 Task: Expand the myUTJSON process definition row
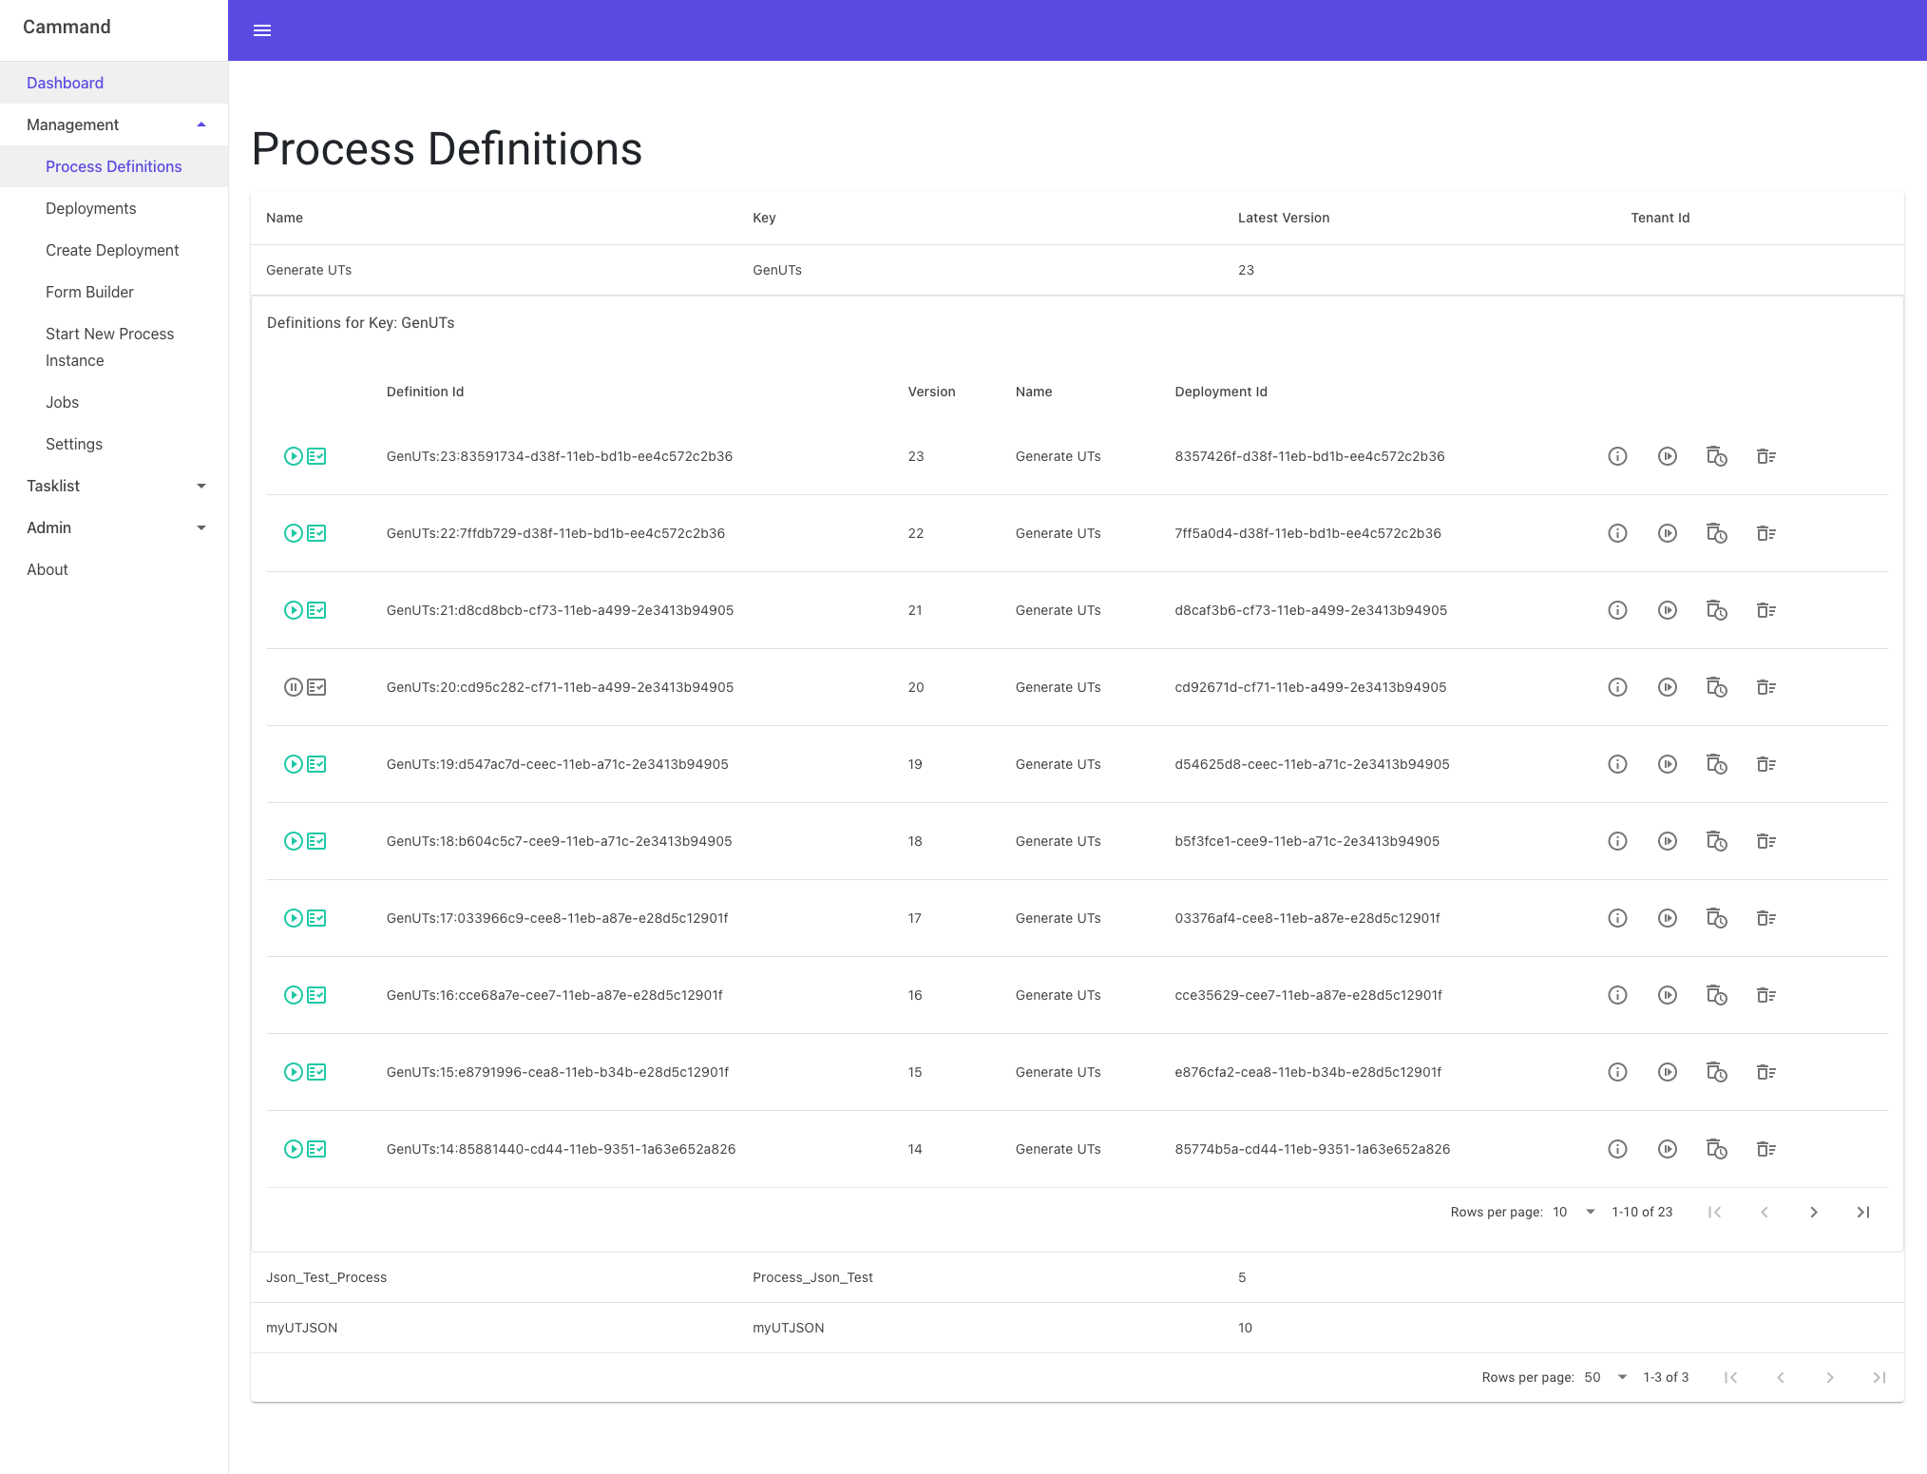click(x=302, y=1328)
